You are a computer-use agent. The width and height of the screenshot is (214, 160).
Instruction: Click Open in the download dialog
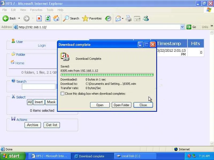[x=100, y=105]
